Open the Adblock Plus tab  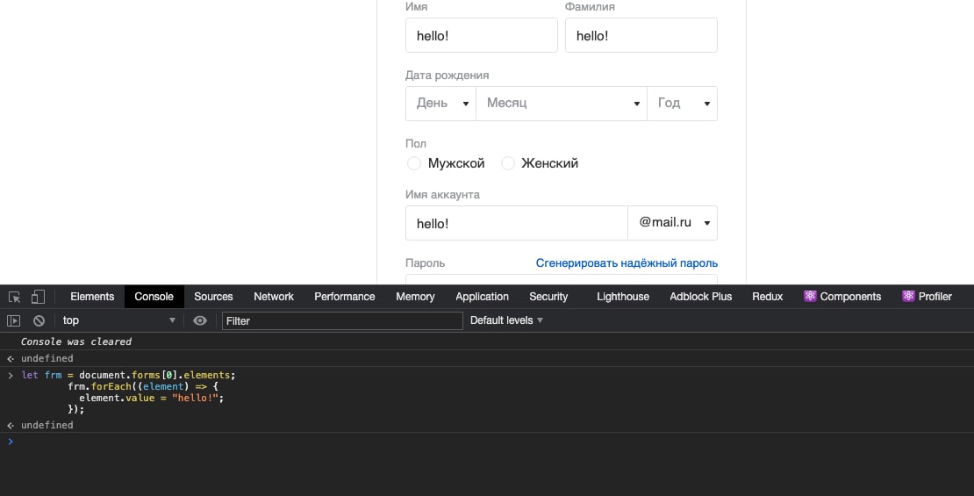coord(701,297)
